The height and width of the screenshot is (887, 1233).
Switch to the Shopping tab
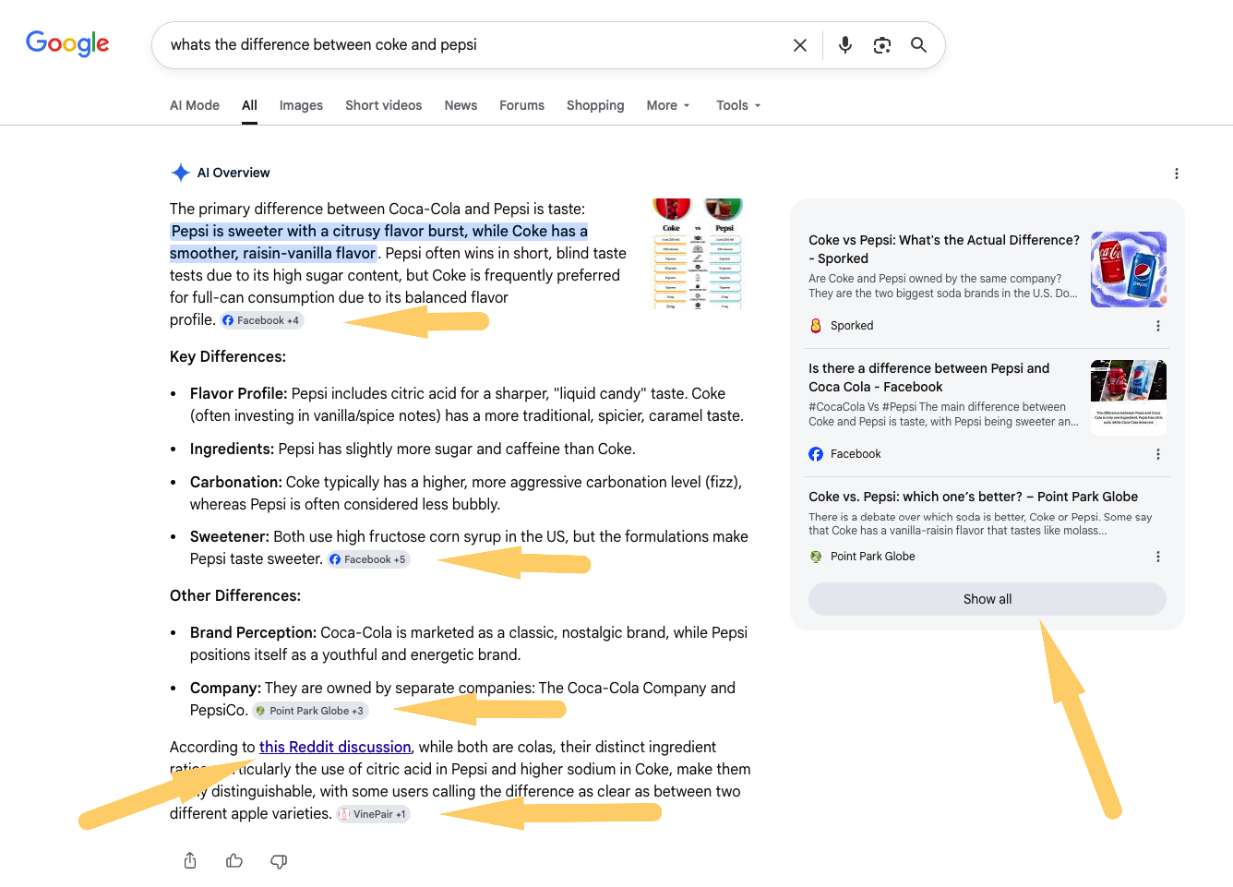595,105
